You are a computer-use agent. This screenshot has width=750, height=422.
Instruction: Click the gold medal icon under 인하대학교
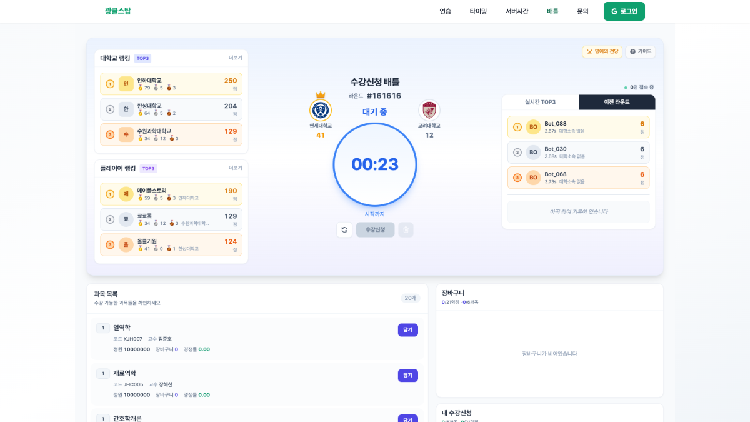(140, 88)
